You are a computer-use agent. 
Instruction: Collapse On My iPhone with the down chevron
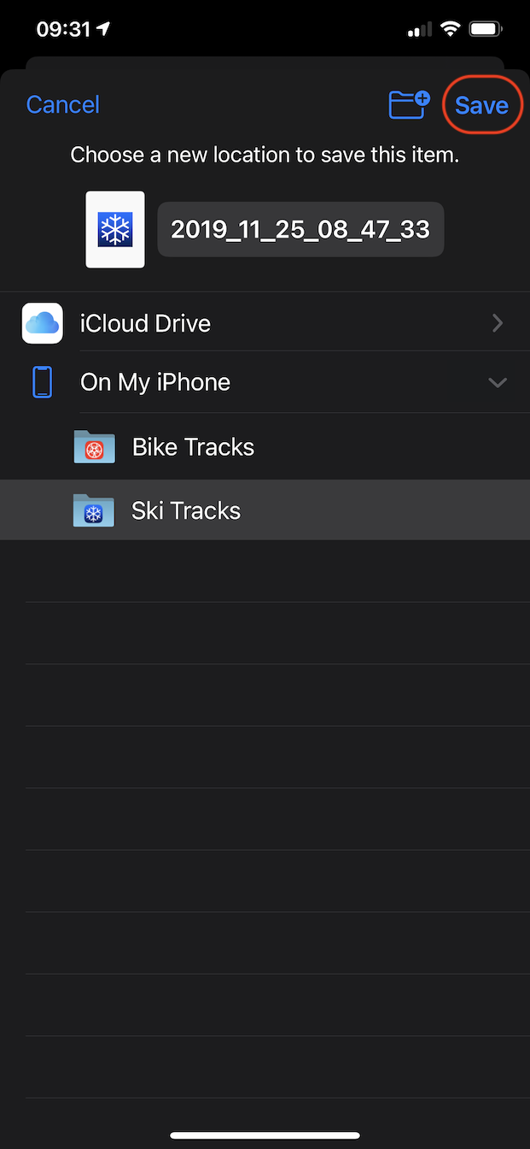click(x=498, y=382)
